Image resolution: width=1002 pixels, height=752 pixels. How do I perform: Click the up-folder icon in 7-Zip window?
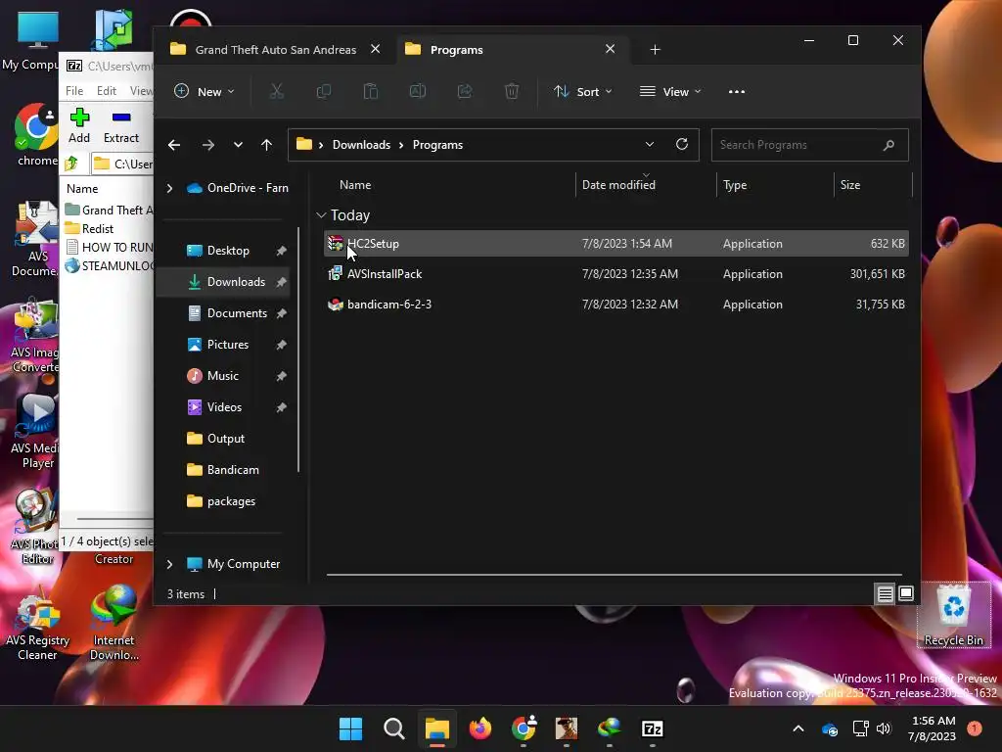pyautogui.click(x=71, y=164)
